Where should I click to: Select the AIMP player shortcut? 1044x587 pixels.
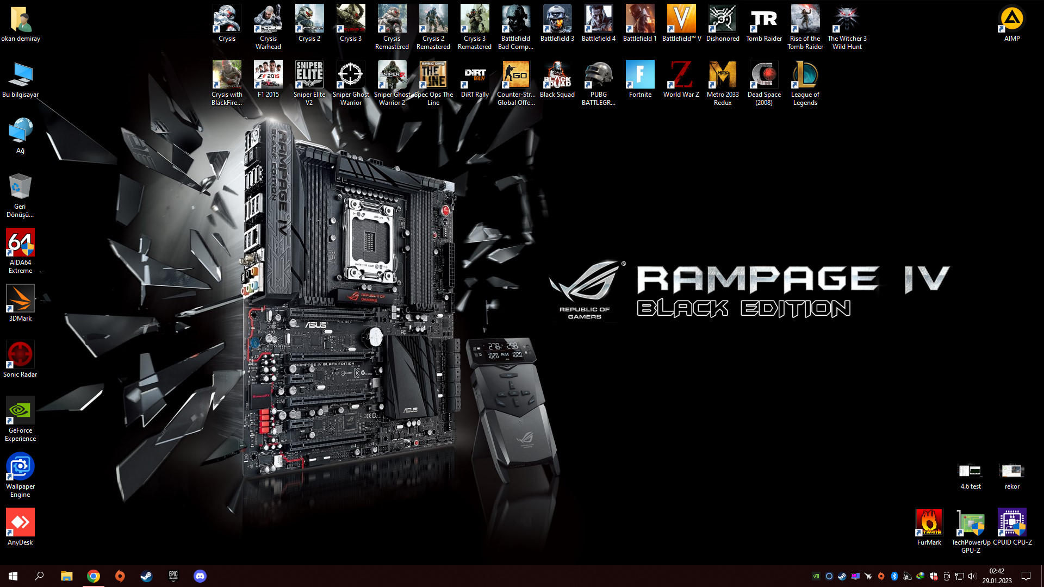tap(1011, 20)
